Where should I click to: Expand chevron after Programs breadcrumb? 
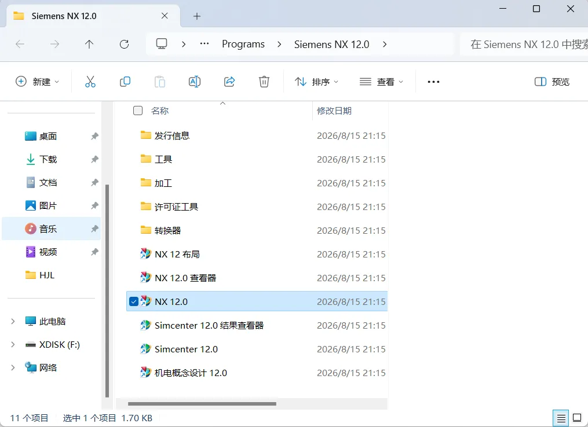click(279, 44)
